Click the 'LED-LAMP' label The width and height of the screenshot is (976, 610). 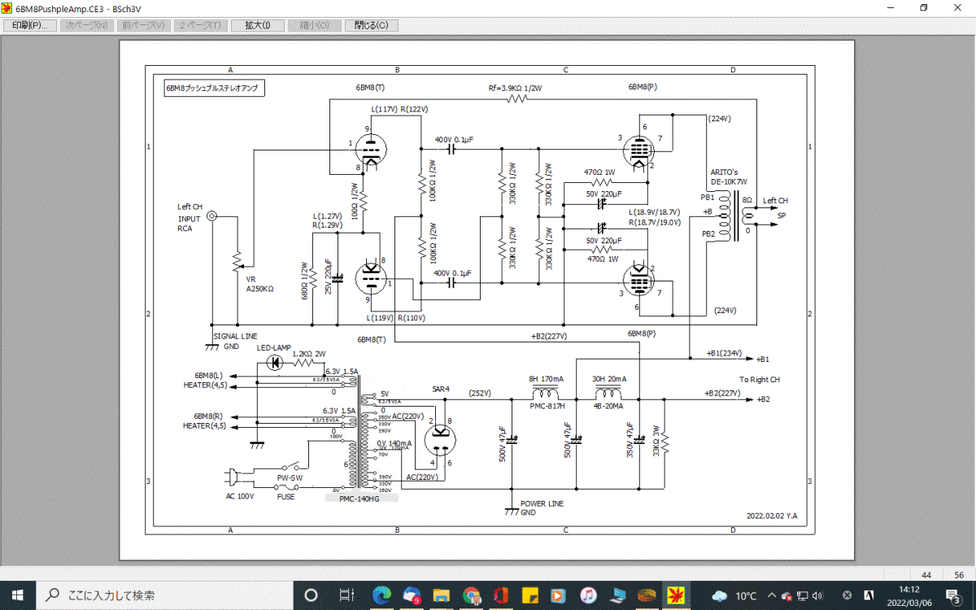274,348
